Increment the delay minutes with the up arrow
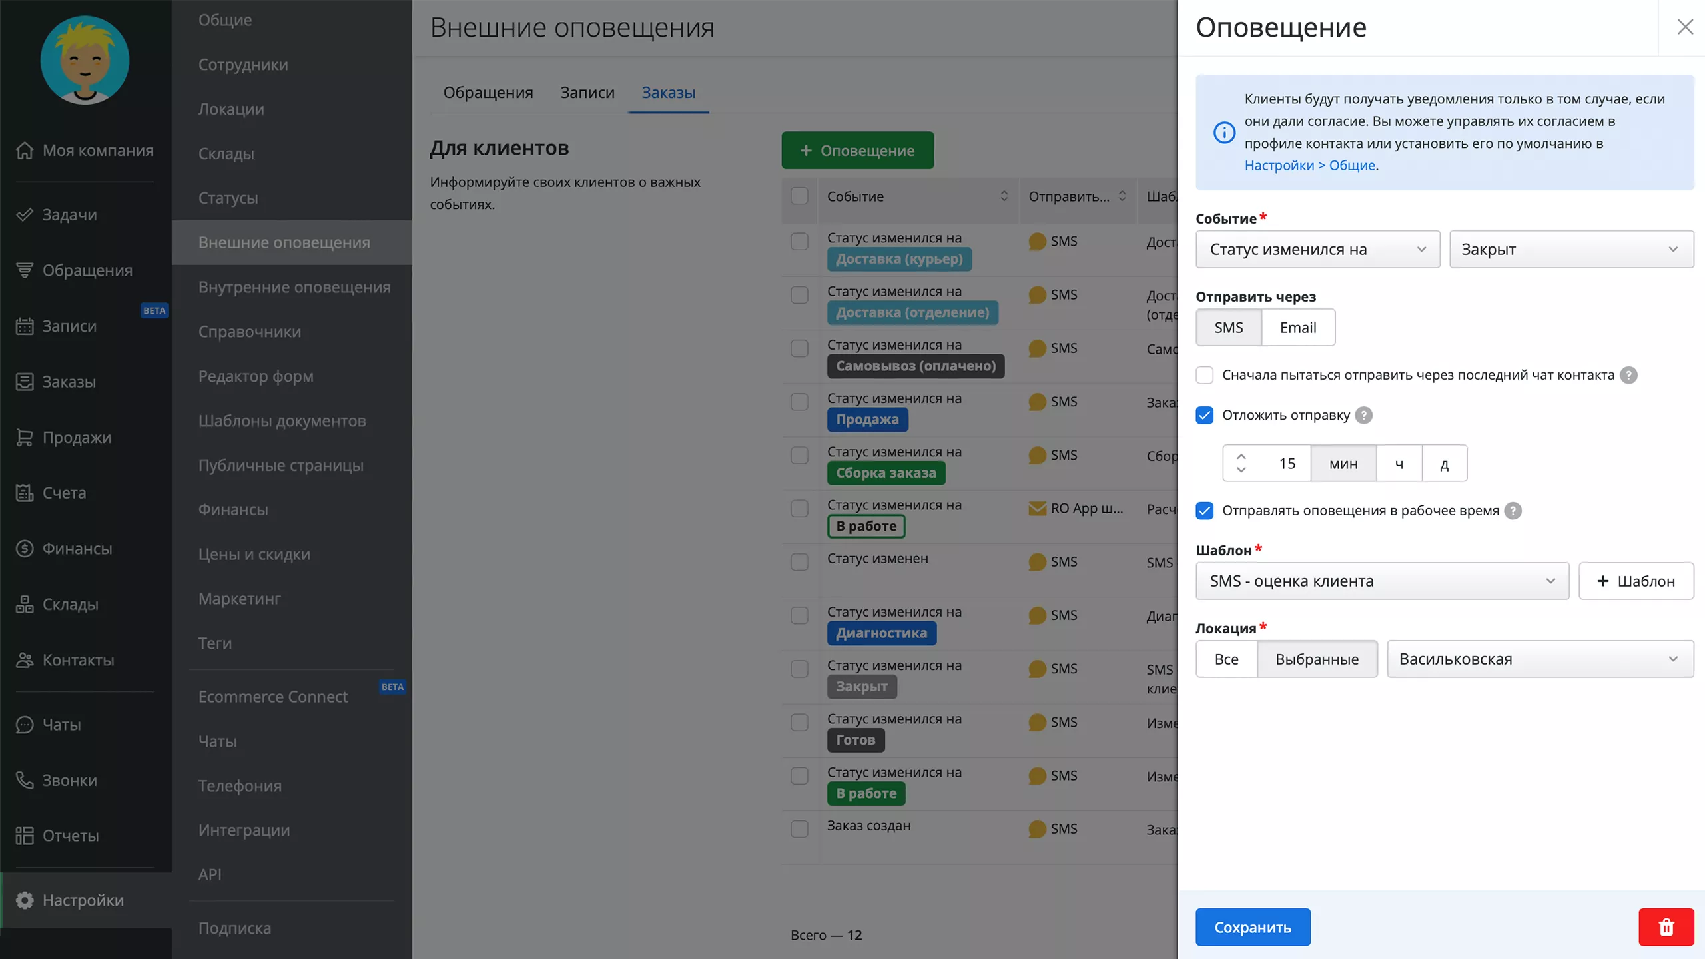The width and height of the screenshot is (1705, 959). (x=1241, y=456)
